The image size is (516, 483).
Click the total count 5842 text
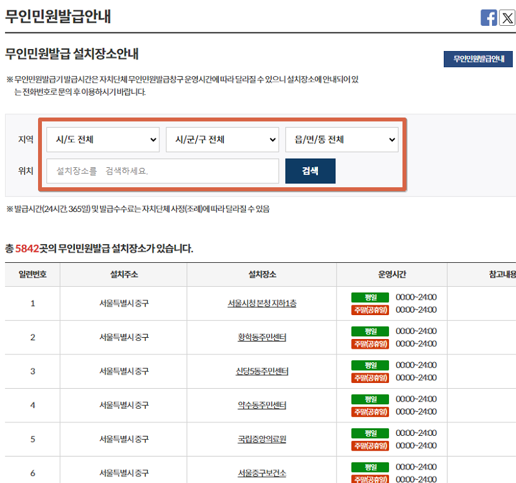tap(27, 249)
